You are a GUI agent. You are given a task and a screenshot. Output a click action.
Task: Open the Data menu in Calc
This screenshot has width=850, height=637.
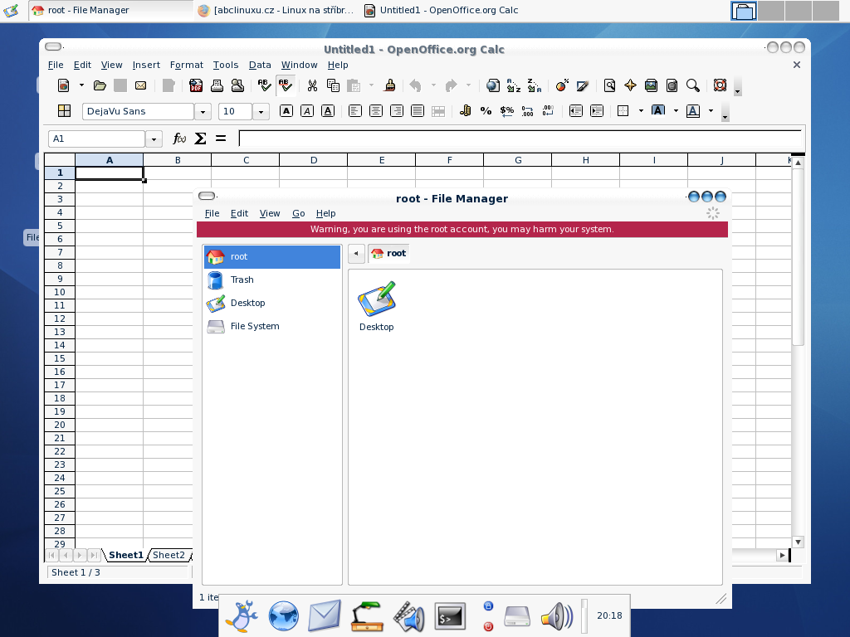[260, 65]
